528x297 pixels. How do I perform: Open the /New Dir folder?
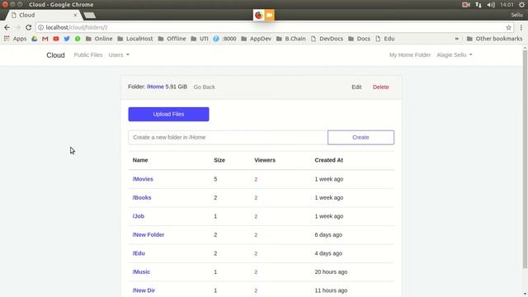[144, 290]
